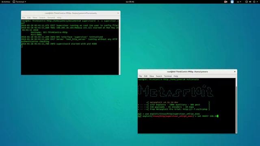Click the 'Hostname: tkl-ThinkCentre-M93p' line

point(49,32)
